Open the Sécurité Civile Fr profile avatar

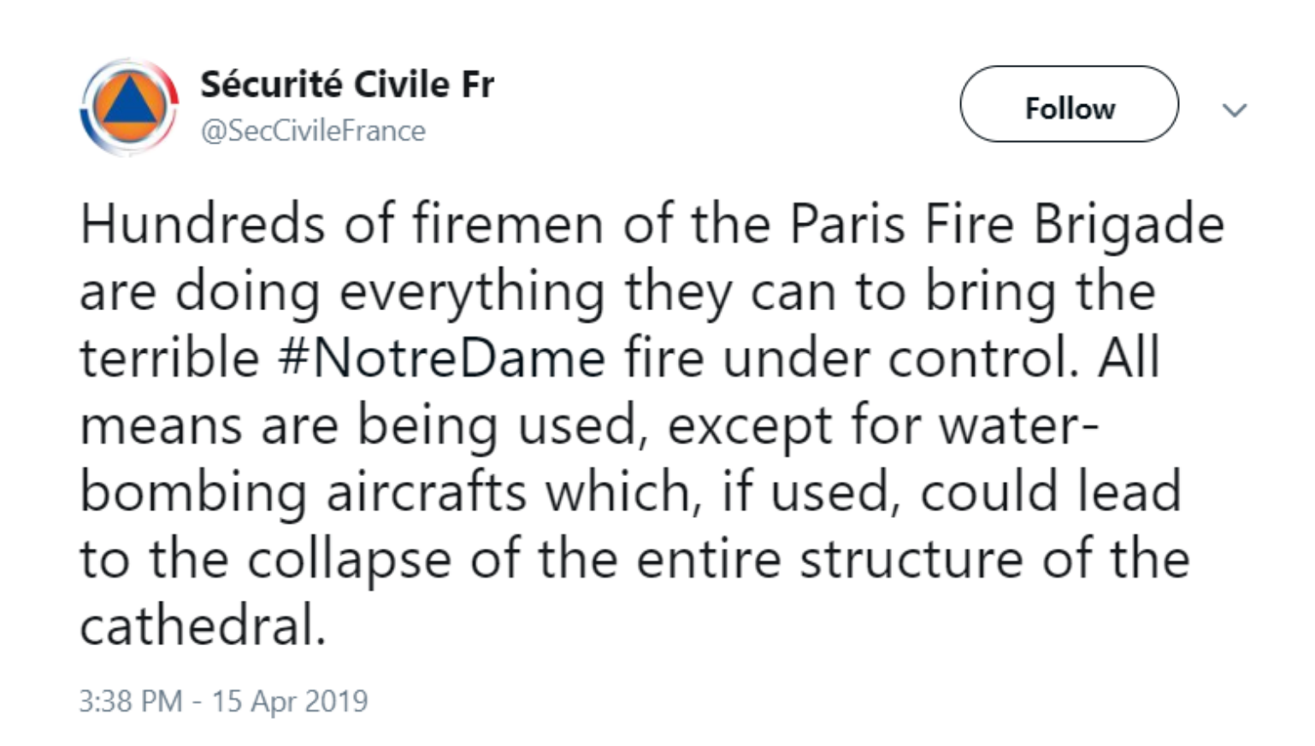(129, 108)
